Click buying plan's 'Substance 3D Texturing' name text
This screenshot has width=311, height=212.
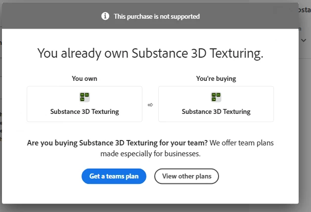point(216,111)
